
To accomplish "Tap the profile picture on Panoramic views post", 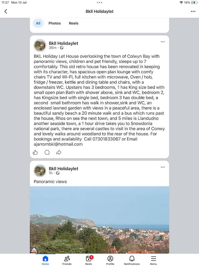I will 40,171.
